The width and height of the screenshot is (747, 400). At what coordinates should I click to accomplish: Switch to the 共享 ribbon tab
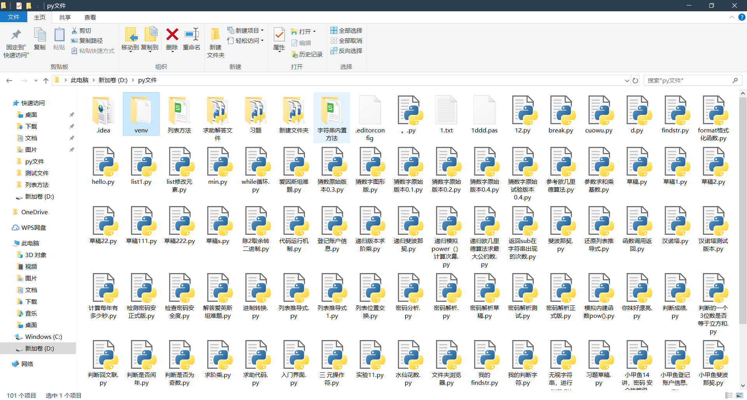[65, 17]
